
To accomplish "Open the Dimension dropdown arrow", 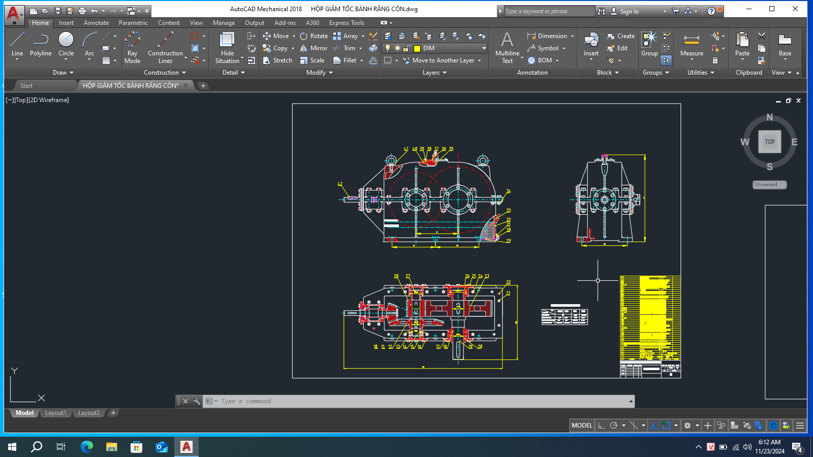I will (x=572, y=36).
